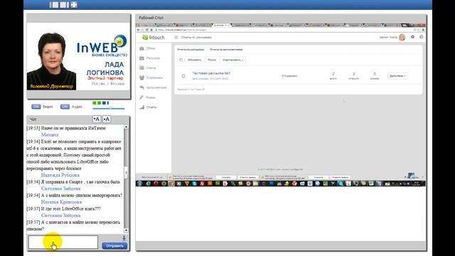The width and height of the screenshot is (455, 256).
Task: Select the active Intouch browser tab
Action: 221,26
